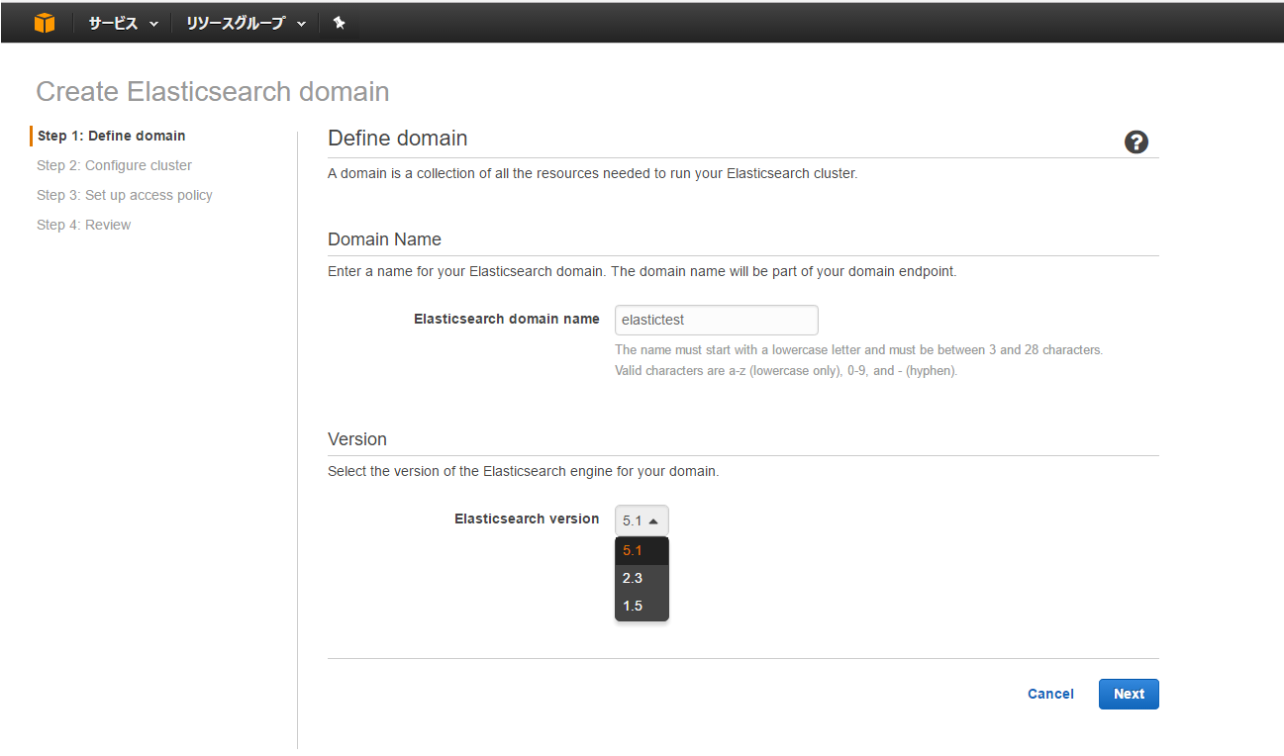Click the Create Elasticsearch domain page title
1284x756 pixels.
[213, 92]
